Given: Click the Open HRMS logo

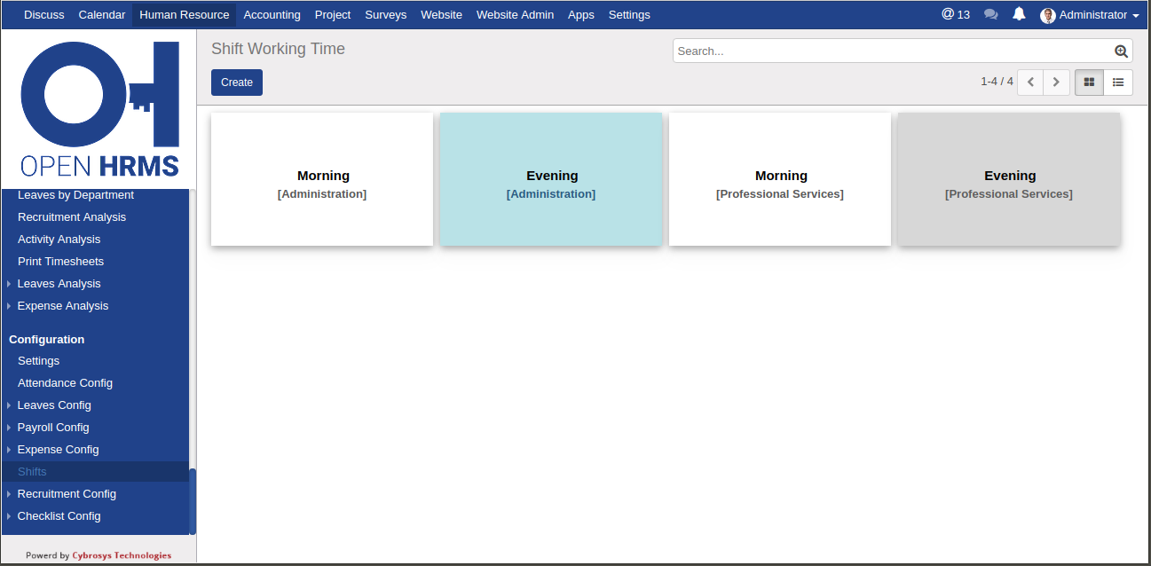Looking at the screenshot, I should click(x=99, y=109).
